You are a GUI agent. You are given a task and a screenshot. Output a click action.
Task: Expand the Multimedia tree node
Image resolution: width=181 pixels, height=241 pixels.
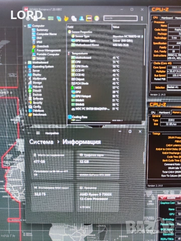26,79
